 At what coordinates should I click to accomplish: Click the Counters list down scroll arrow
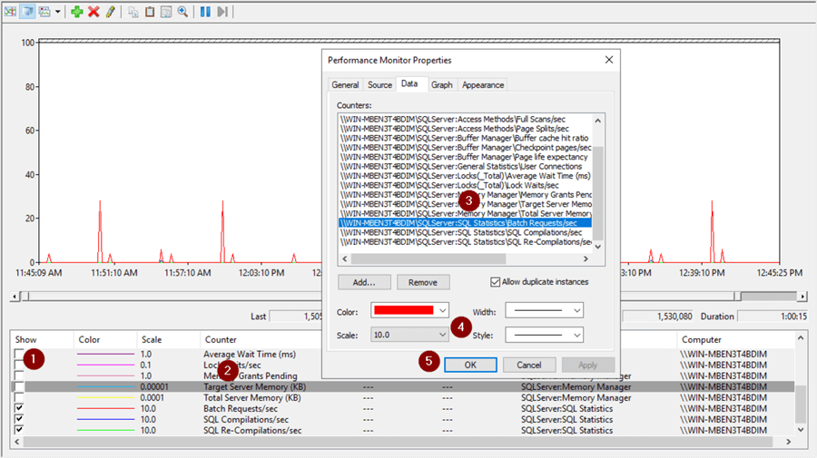pyautogui.click(x=598, y=247)
